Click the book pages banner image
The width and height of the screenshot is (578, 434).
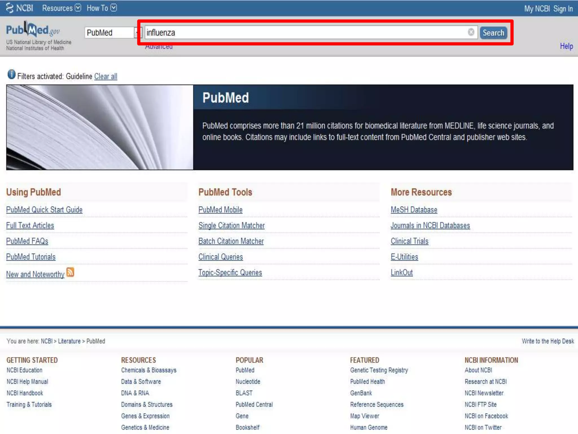coord(100,127)
